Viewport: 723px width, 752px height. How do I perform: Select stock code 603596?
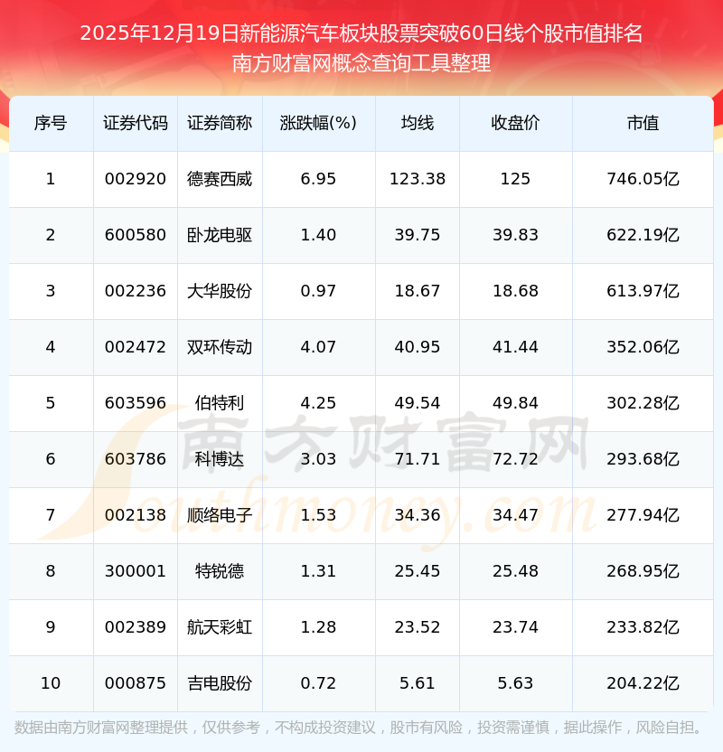tap(136, 403)
